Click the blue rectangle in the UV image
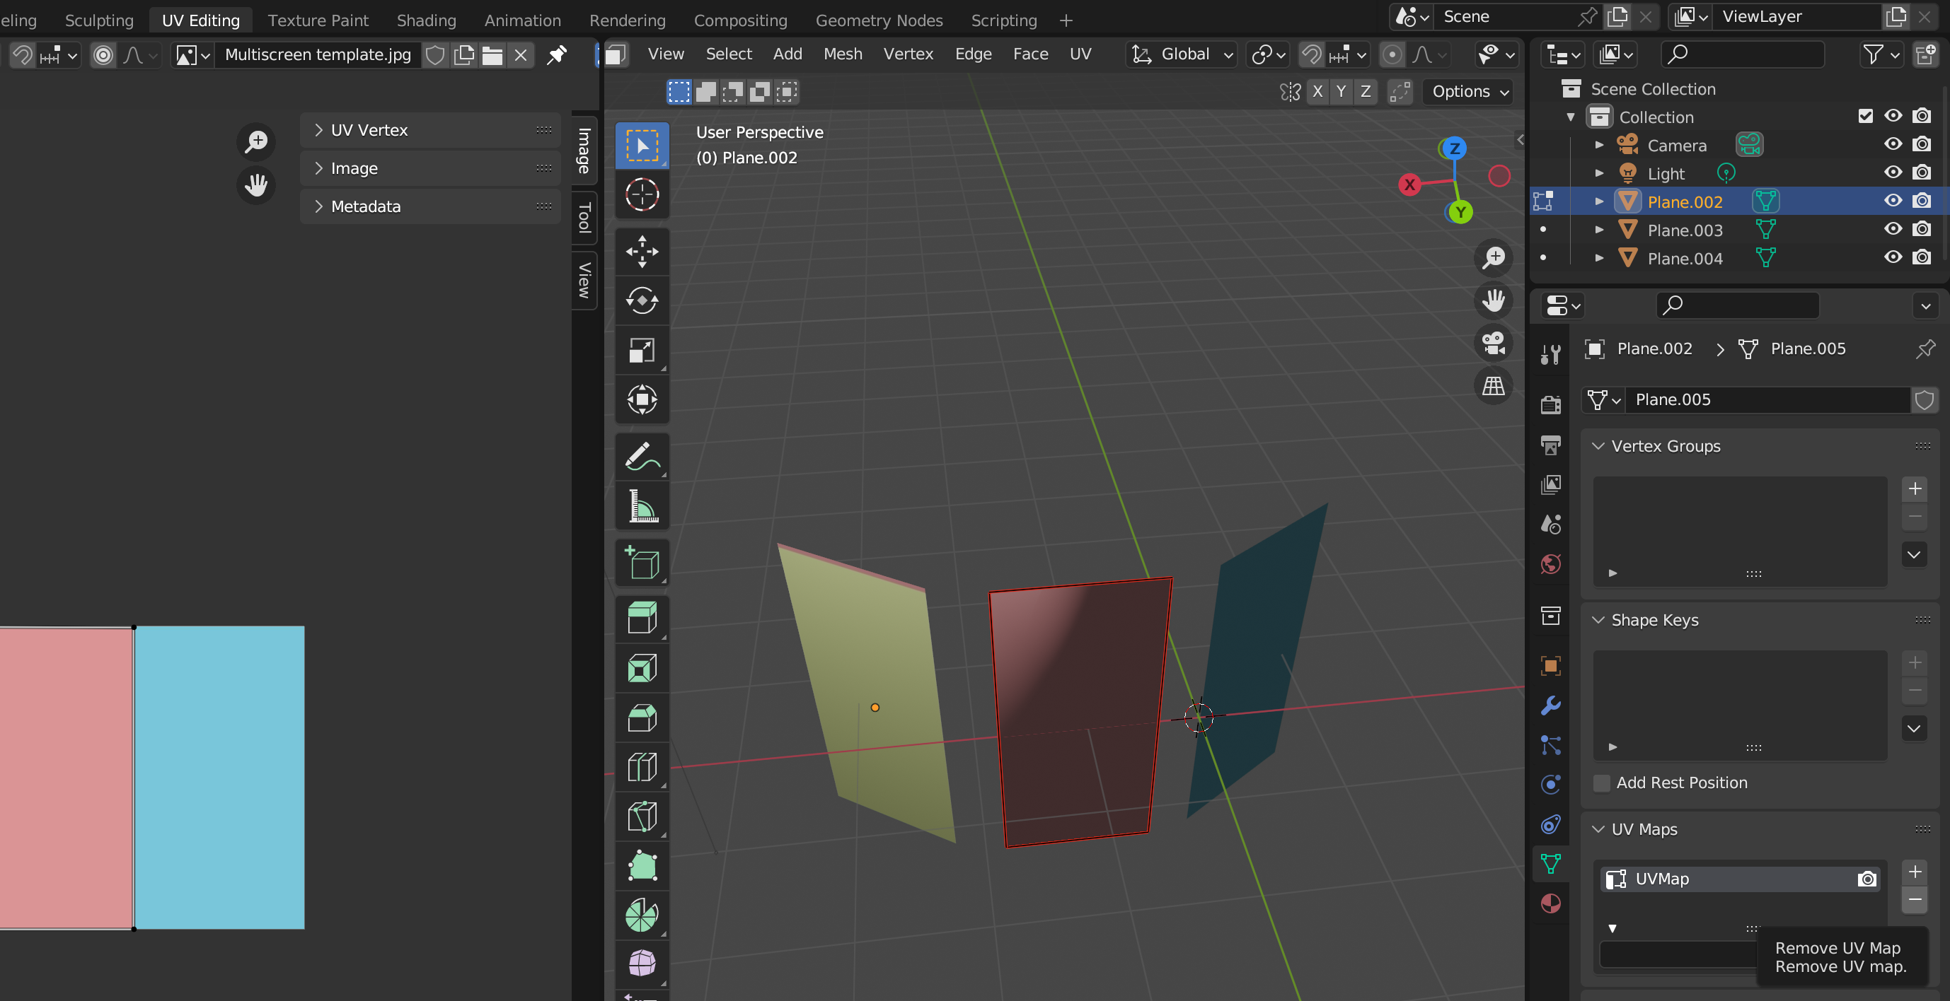1950x1001 pixels. [219, 776]
